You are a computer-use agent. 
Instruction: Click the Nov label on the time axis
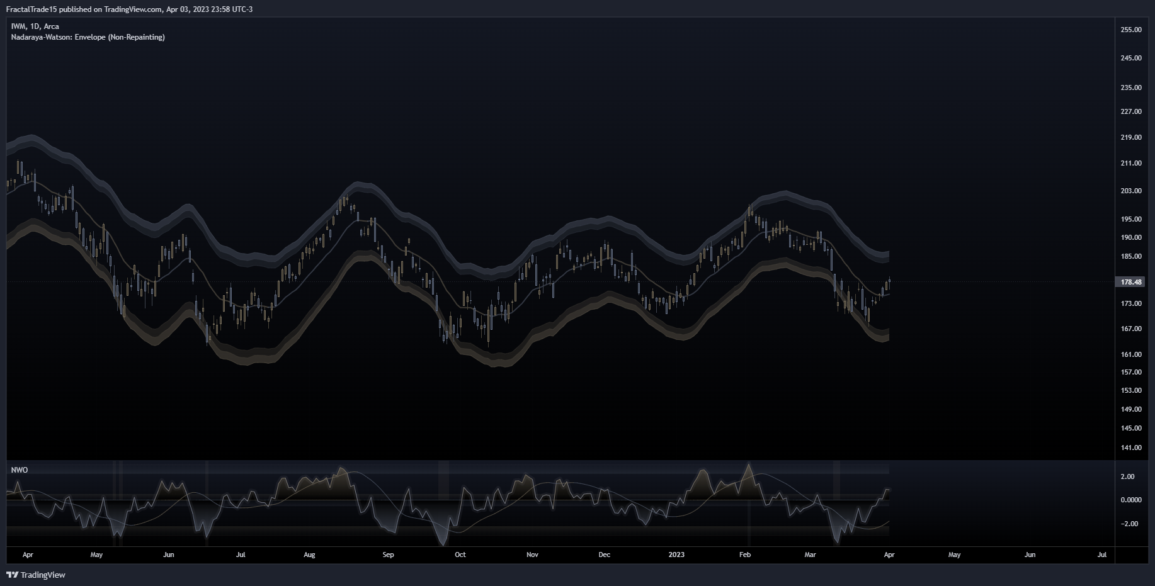(x=532, y=555)
